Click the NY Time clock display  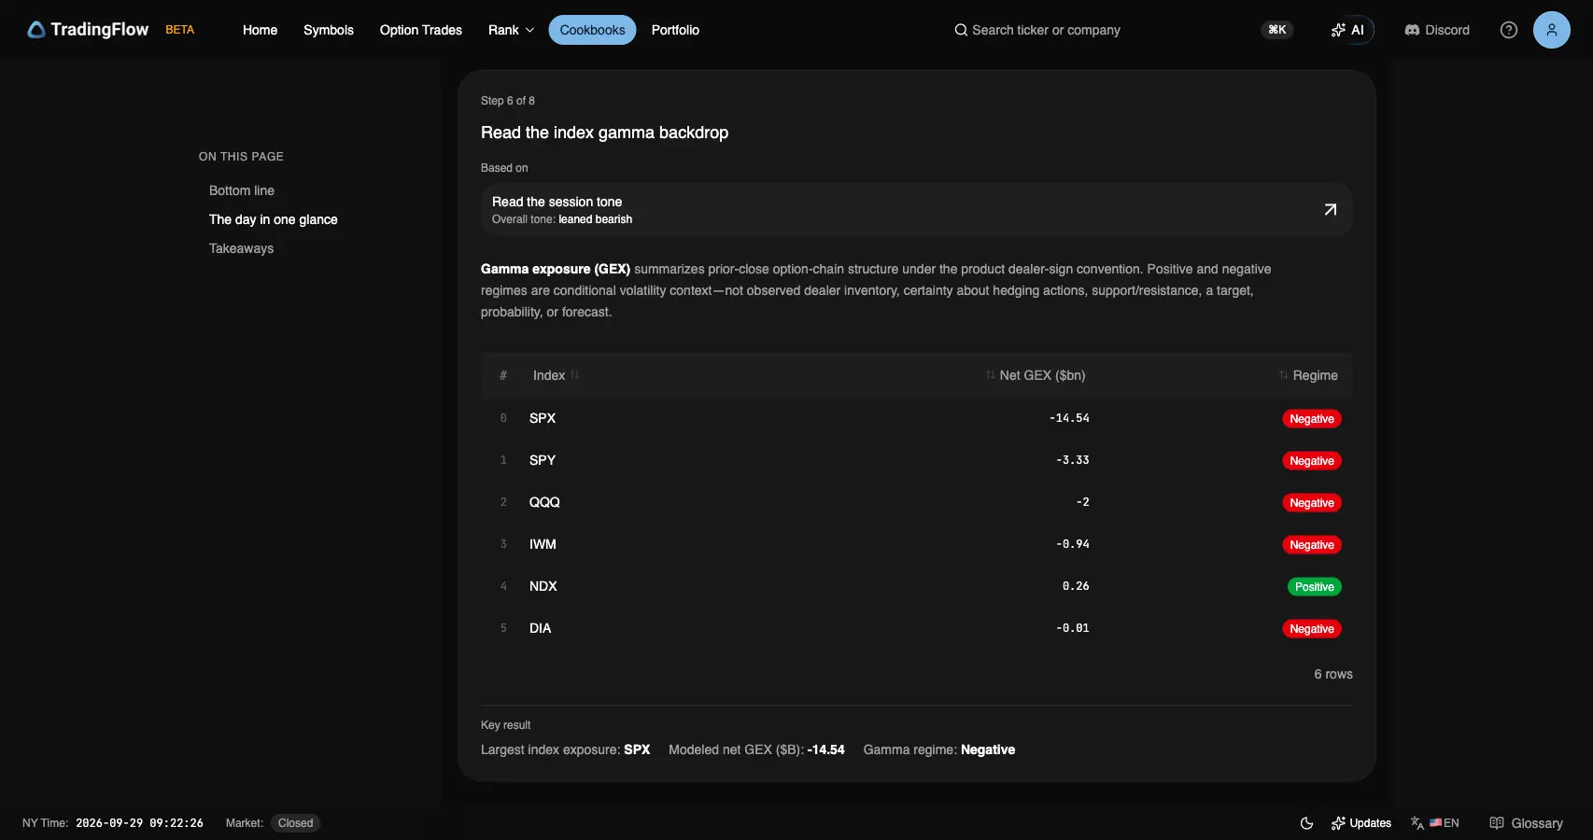click(113, 823)
